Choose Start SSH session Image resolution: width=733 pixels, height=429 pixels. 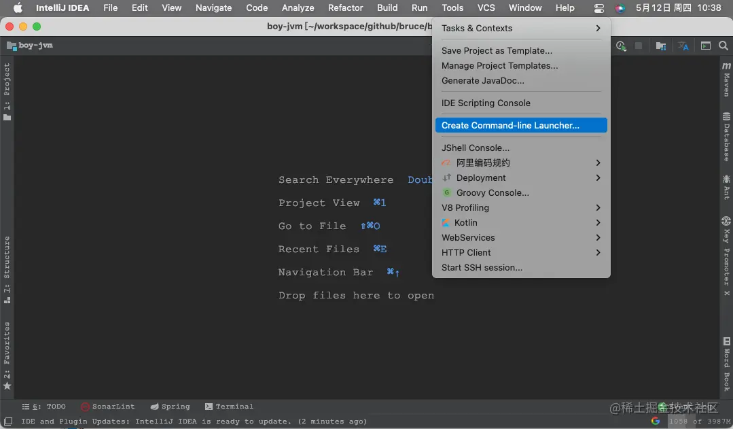tap(521, 268)
